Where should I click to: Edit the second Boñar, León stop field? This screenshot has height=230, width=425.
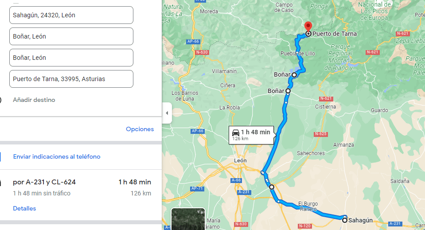(x=71, y=58)
